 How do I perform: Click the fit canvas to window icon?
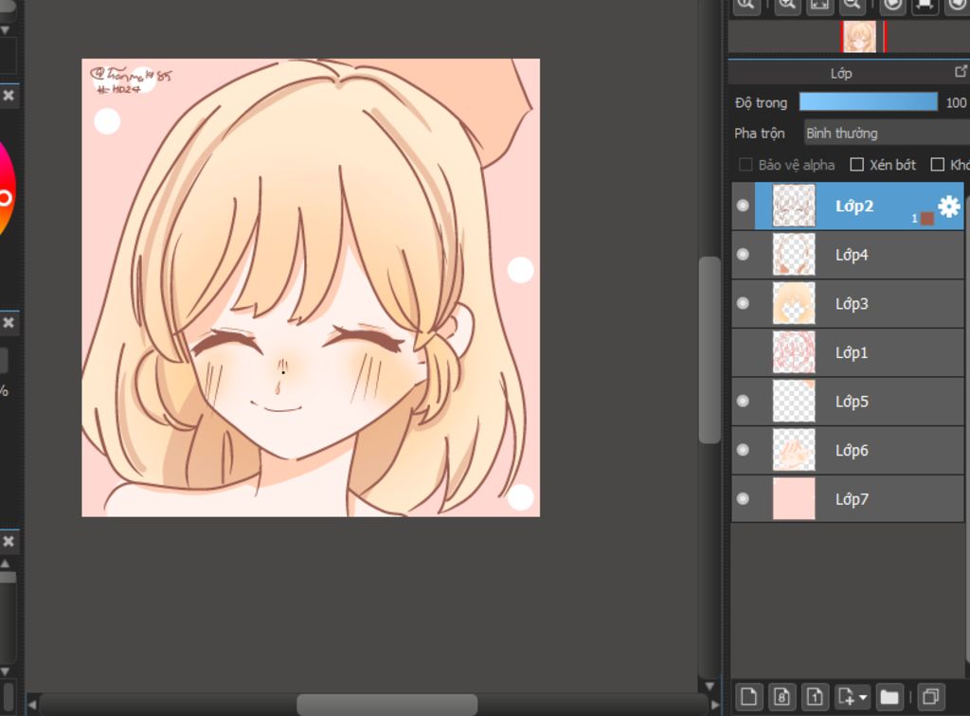click(819, 5)
